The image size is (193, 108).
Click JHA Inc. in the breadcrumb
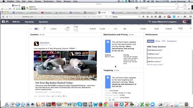point(16,22)
